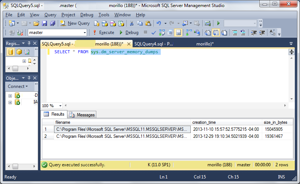Click the Cut scissors icon
The height and width of the screenshot is (184, 300).
click(x=131, y=23)
